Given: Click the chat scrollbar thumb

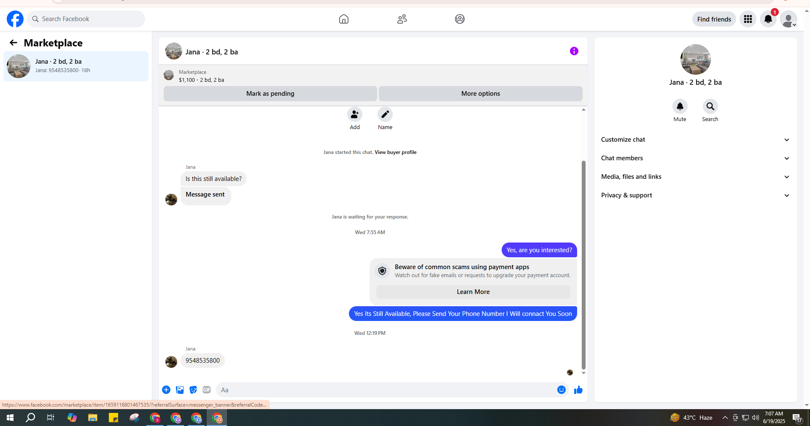Looking at the screenshot, I should coord(583,265).
